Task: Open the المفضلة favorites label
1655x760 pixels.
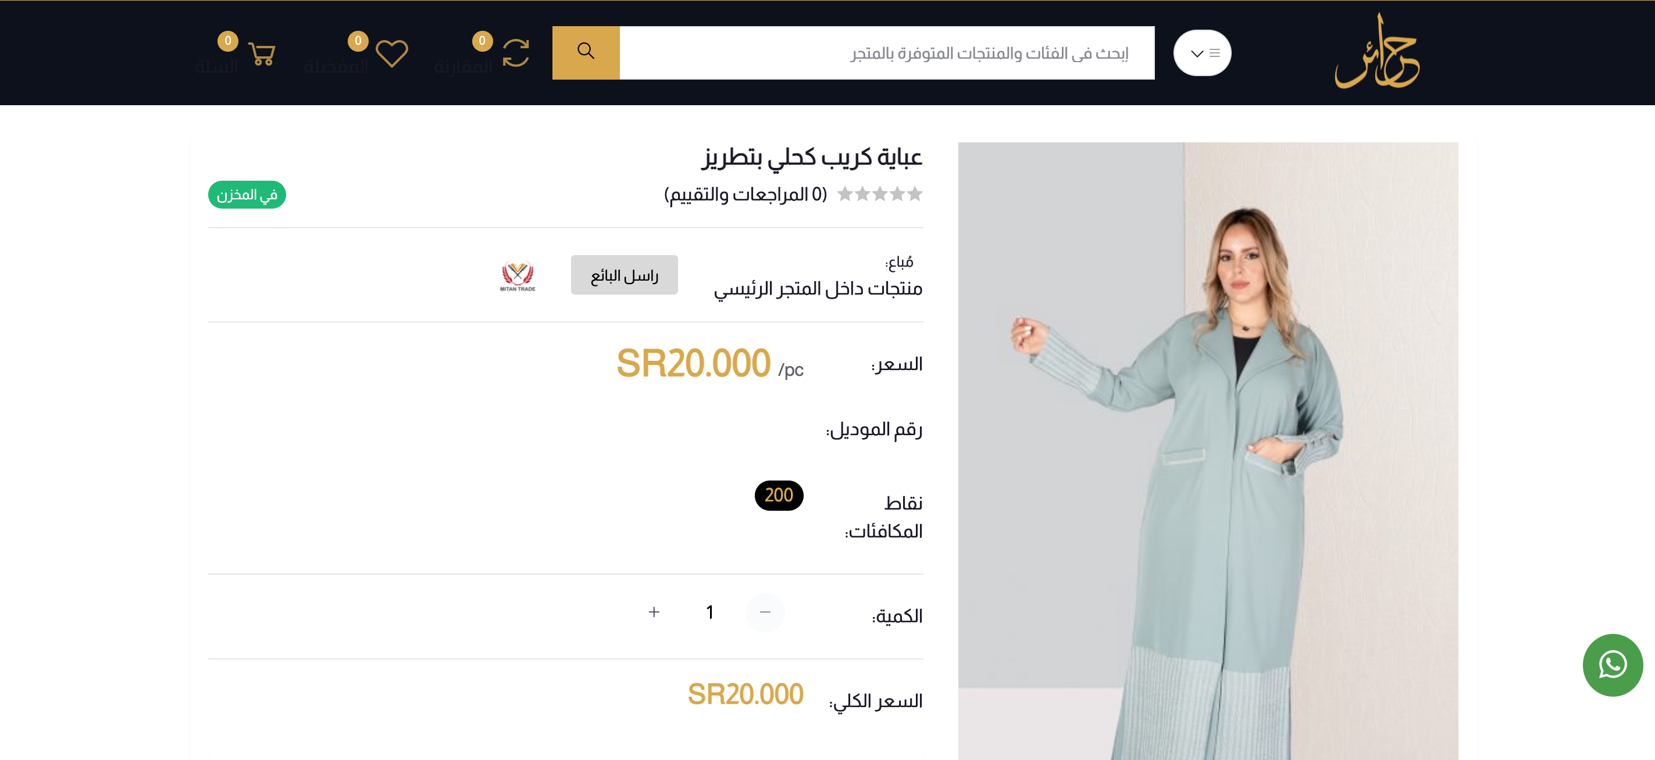Action: (x=337, y=66)
